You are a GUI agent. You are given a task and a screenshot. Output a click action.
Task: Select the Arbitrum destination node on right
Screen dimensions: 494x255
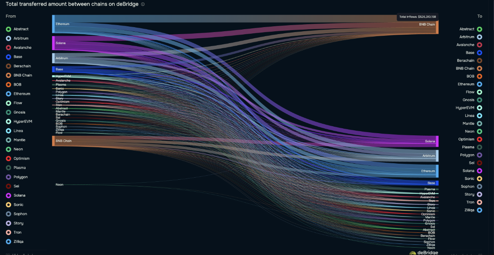[x=437, y=156]
